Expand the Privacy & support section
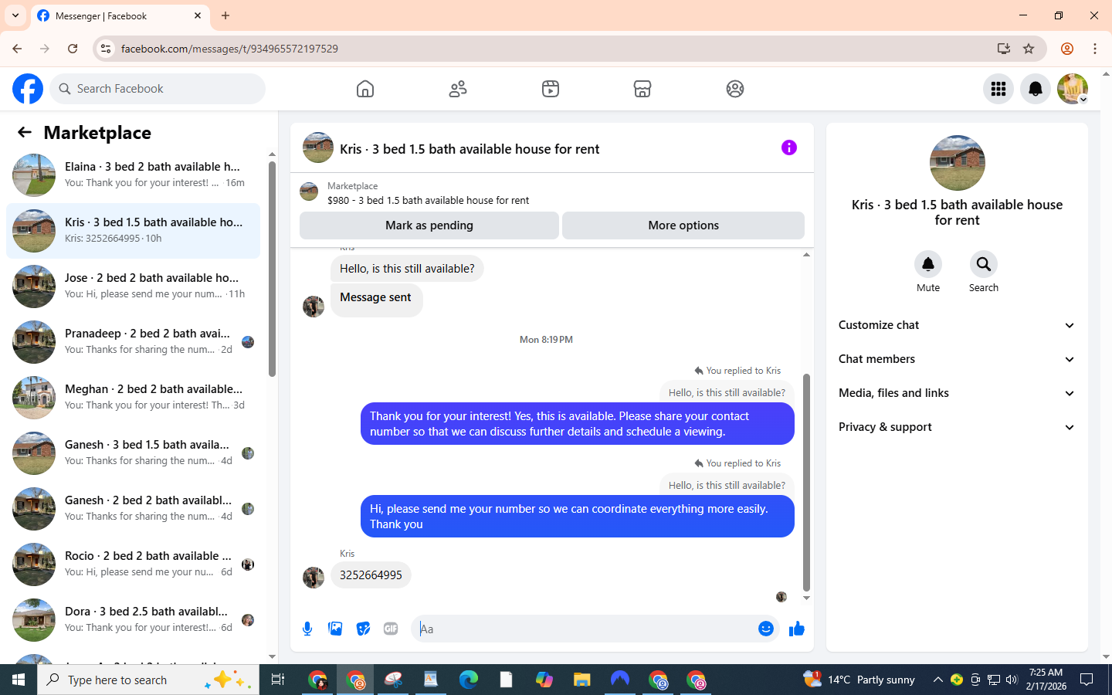 point(957,427)
